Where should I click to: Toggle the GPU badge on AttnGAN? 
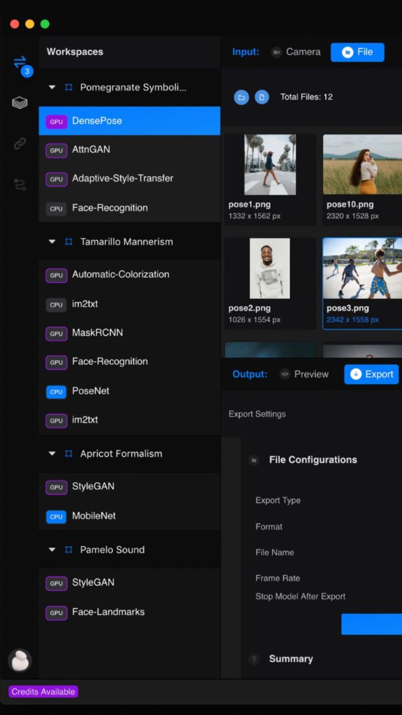56,150
